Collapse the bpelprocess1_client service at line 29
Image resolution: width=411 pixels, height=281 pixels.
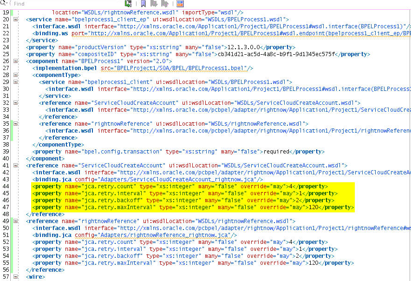point(15,82)
